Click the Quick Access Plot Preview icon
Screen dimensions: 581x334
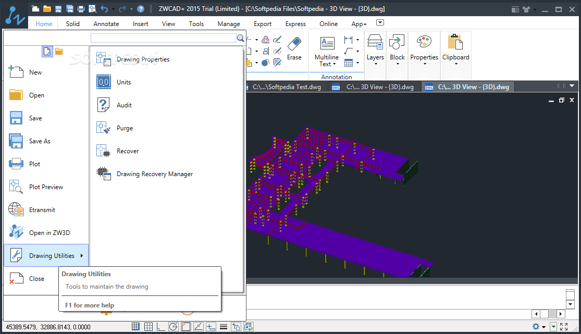coord(92,9)
